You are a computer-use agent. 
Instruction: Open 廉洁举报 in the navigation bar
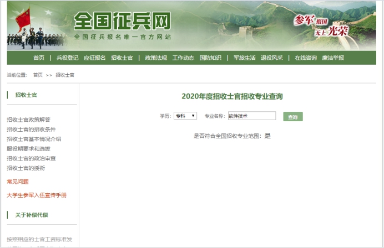(333, 58)
